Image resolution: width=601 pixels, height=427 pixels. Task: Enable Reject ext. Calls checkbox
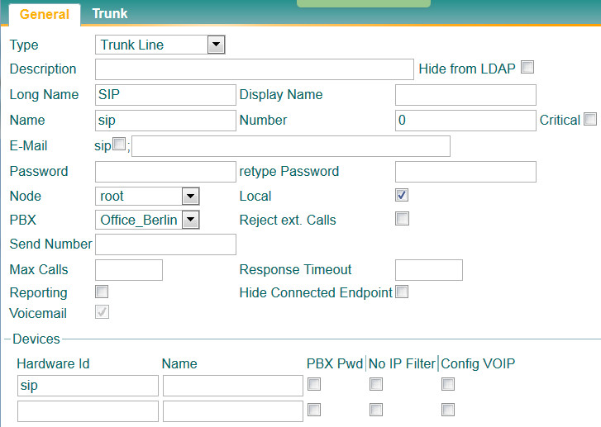click(402, 219)
